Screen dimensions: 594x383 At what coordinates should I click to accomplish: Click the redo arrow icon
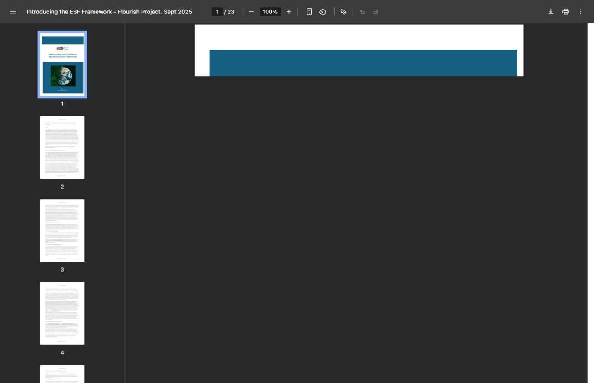[376, 12]
